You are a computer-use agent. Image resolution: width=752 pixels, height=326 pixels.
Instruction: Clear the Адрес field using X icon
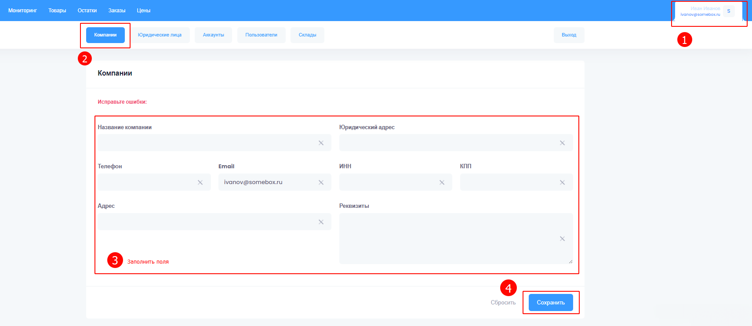[x=321, y=222]
